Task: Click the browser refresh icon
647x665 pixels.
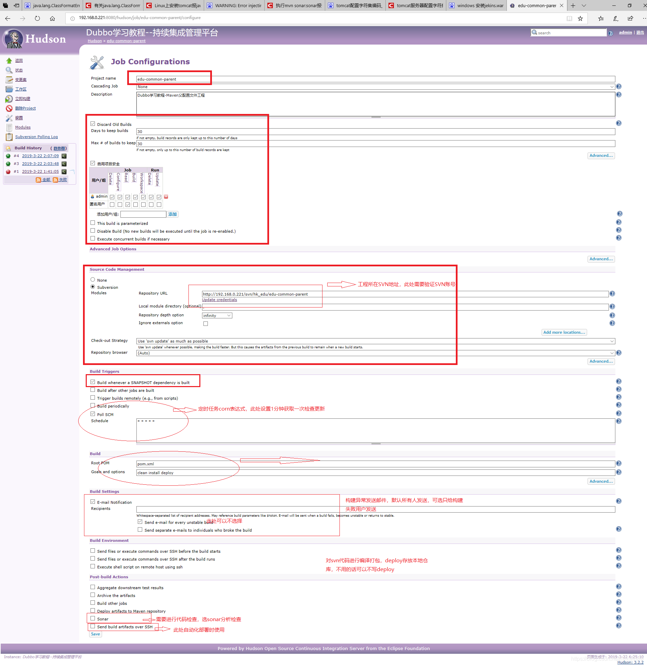Action: [x=37, y=18]
